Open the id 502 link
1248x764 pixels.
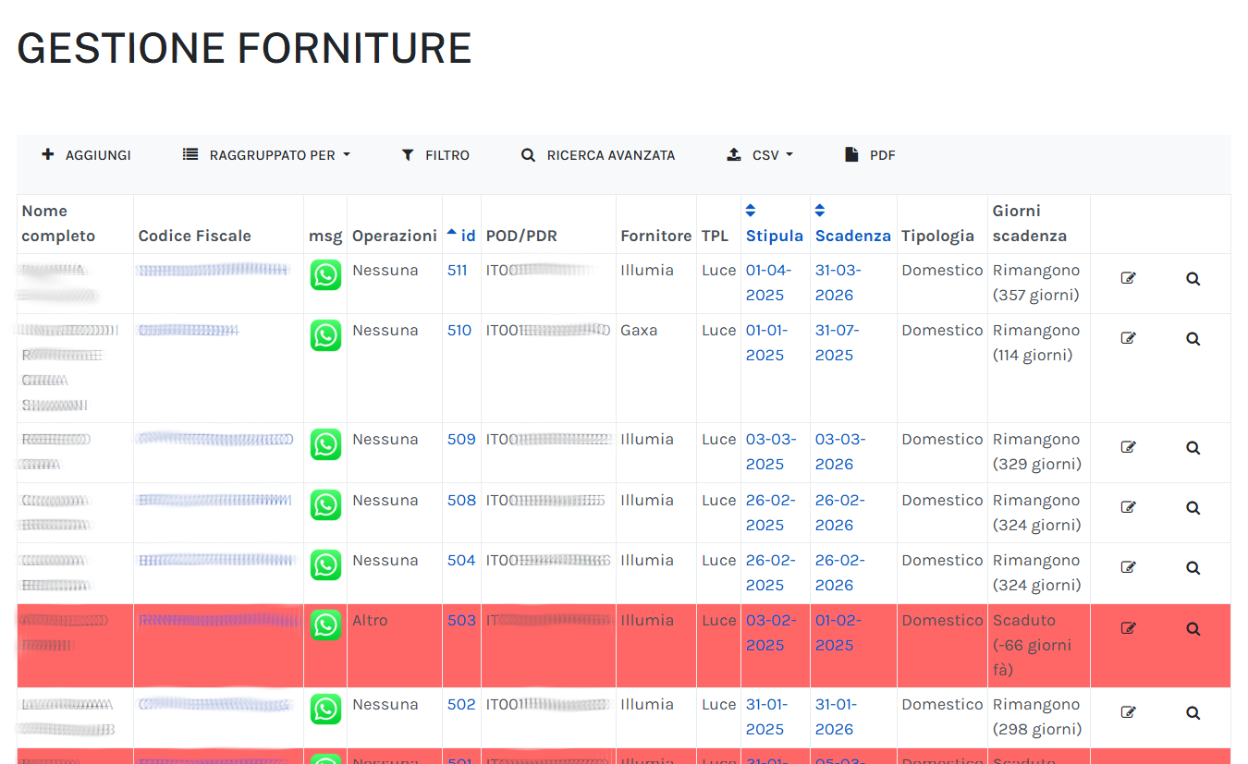(461, 705)
